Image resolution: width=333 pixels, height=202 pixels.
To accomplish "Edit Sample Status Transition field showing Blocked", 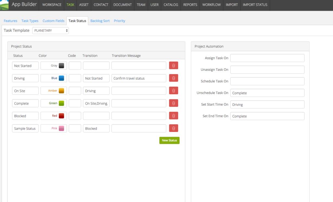I will 96,128.
